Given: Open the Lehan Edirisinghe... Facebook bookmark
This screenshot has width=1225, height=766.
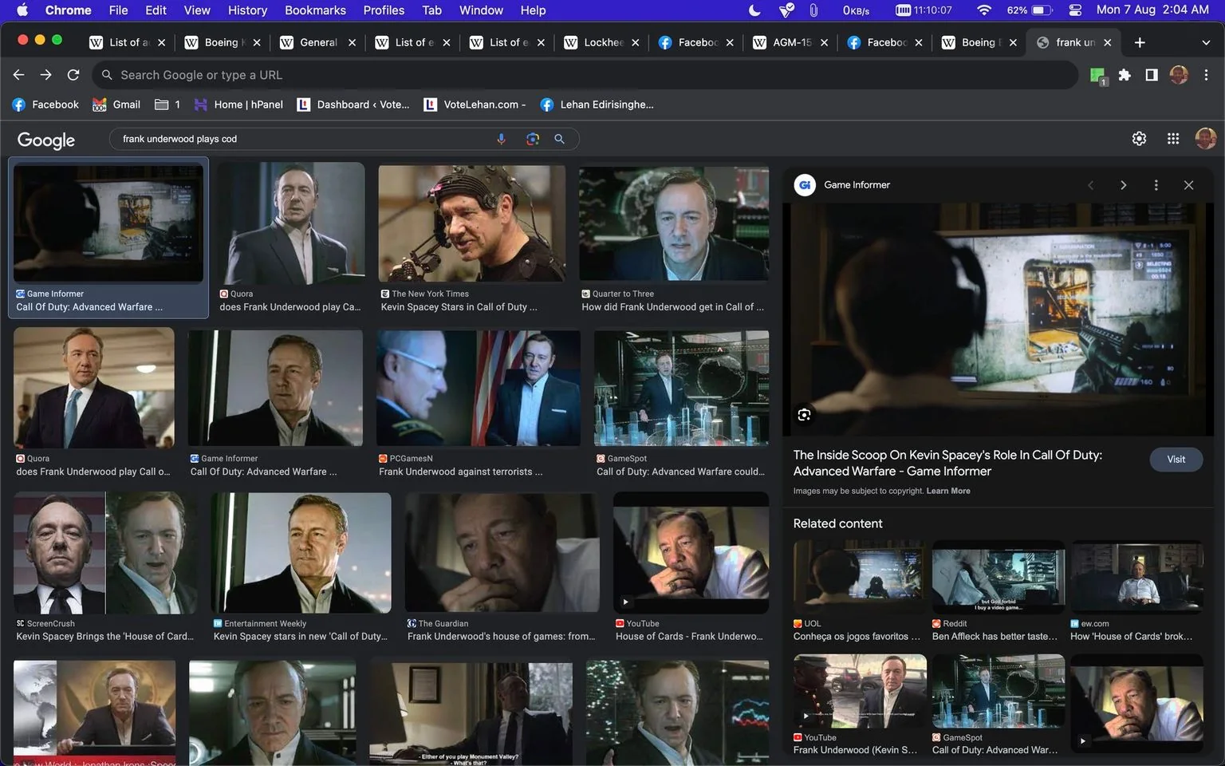Looking at the screenshot, I should [597, 105].
